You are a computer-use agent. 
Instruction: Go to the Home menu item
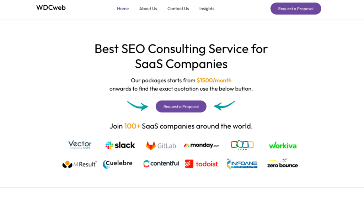click(x=123, y=9)
